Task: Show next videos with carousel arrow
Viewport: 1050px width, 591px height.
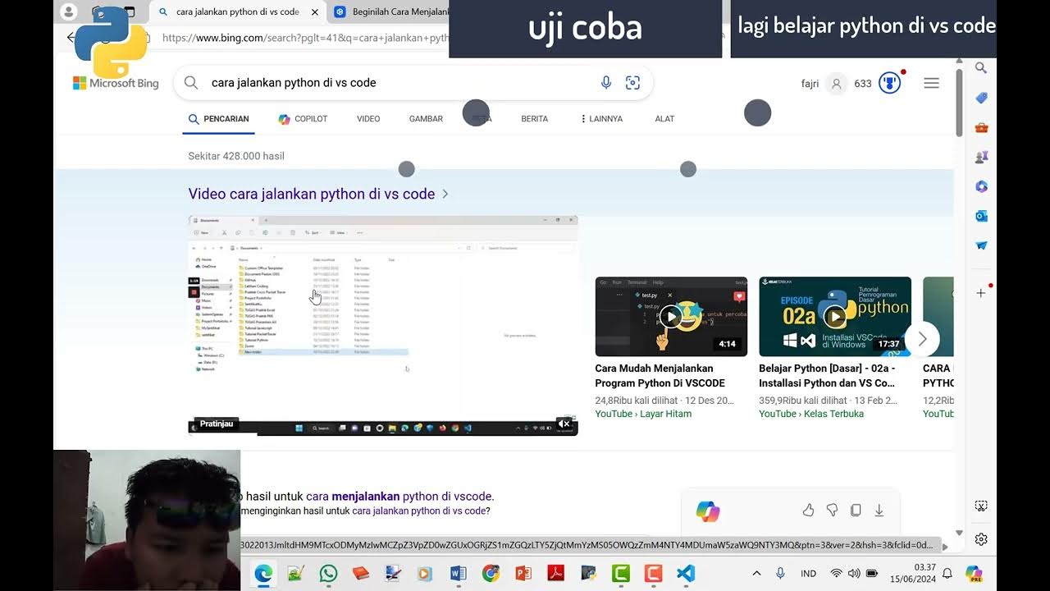Action: coord(923,338)
